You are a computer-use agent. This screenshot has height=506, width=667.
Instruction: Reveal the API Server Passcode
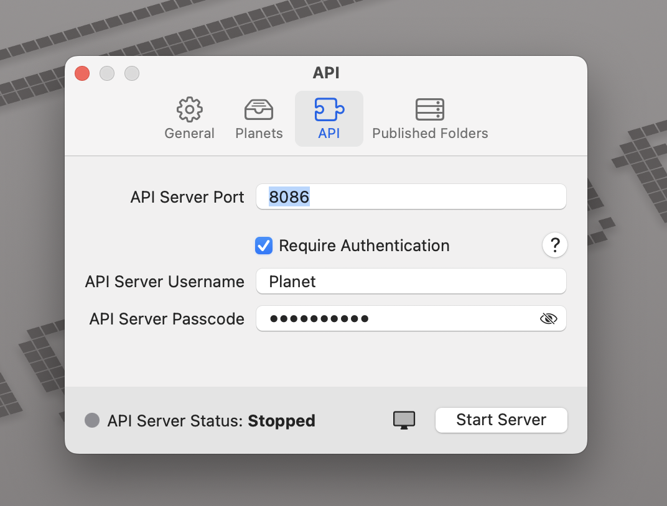[x=549, y=318]
